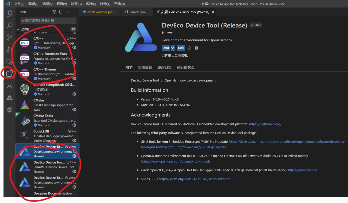
Task: Select the CodeLLDB extension row
Action: point(47,136)
